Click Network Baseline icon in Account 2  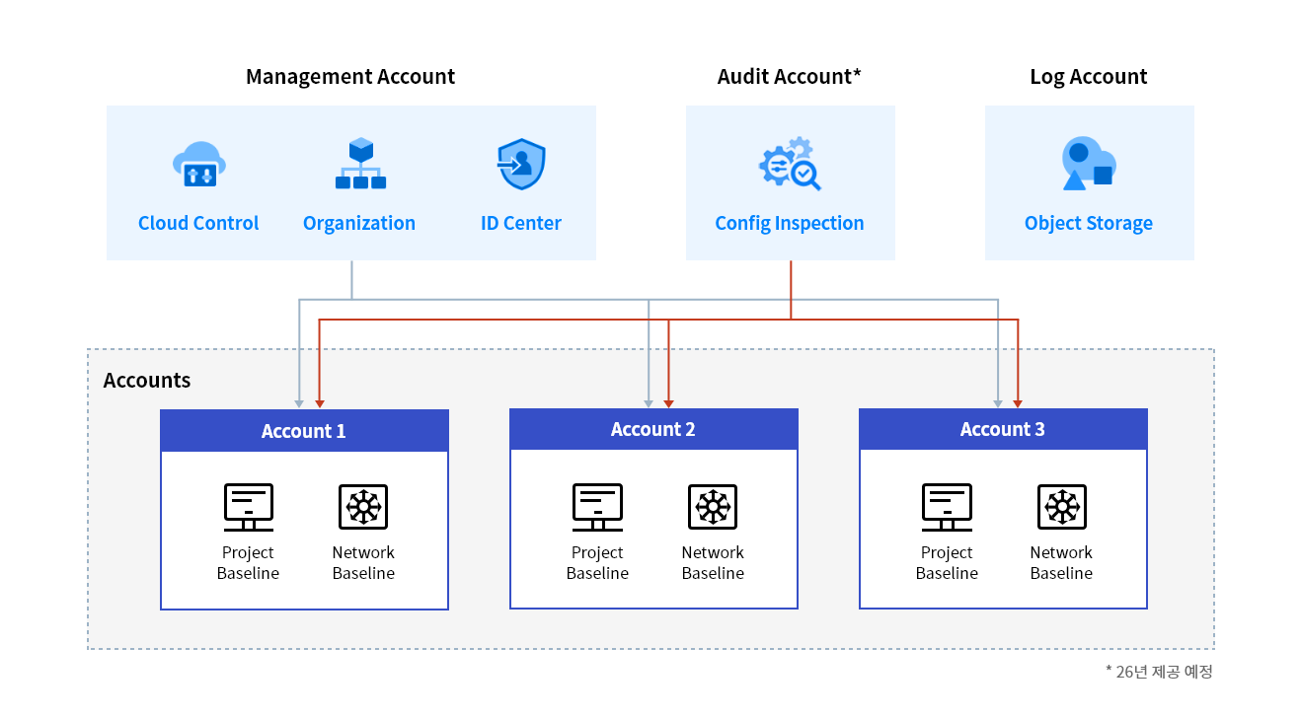click(x=713, y=507)
